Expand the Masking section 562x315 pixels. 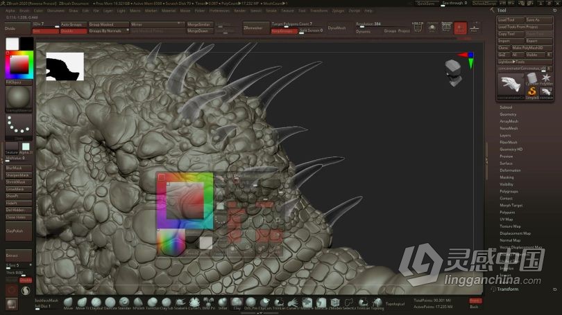tap(506, 177)
